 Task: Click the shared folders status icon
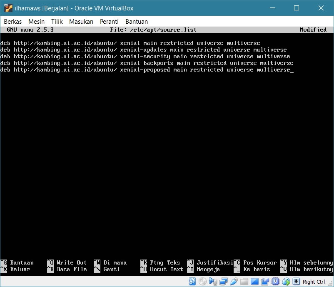click(x=244, y=282)
